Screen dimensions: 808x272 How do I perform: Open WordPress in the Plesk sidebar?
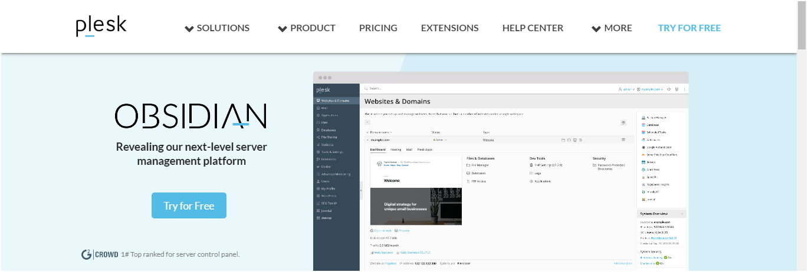[327, 196]
